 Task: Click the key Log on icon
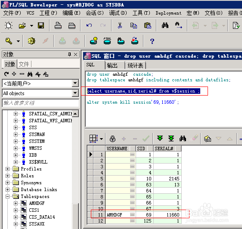[9, 41]
